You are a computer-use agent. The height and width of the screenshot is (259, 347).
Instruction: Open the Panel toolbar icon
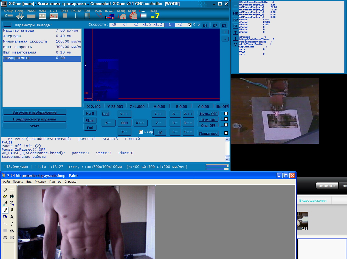click(x=31, y=14)
